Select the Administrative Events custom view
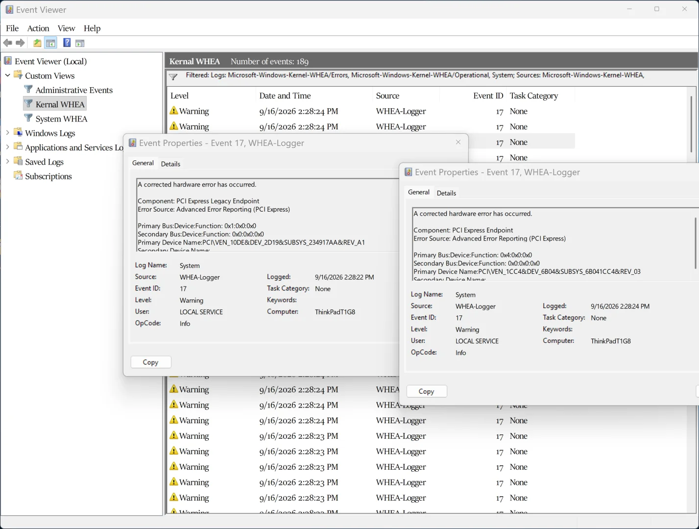 click(74, 90)
